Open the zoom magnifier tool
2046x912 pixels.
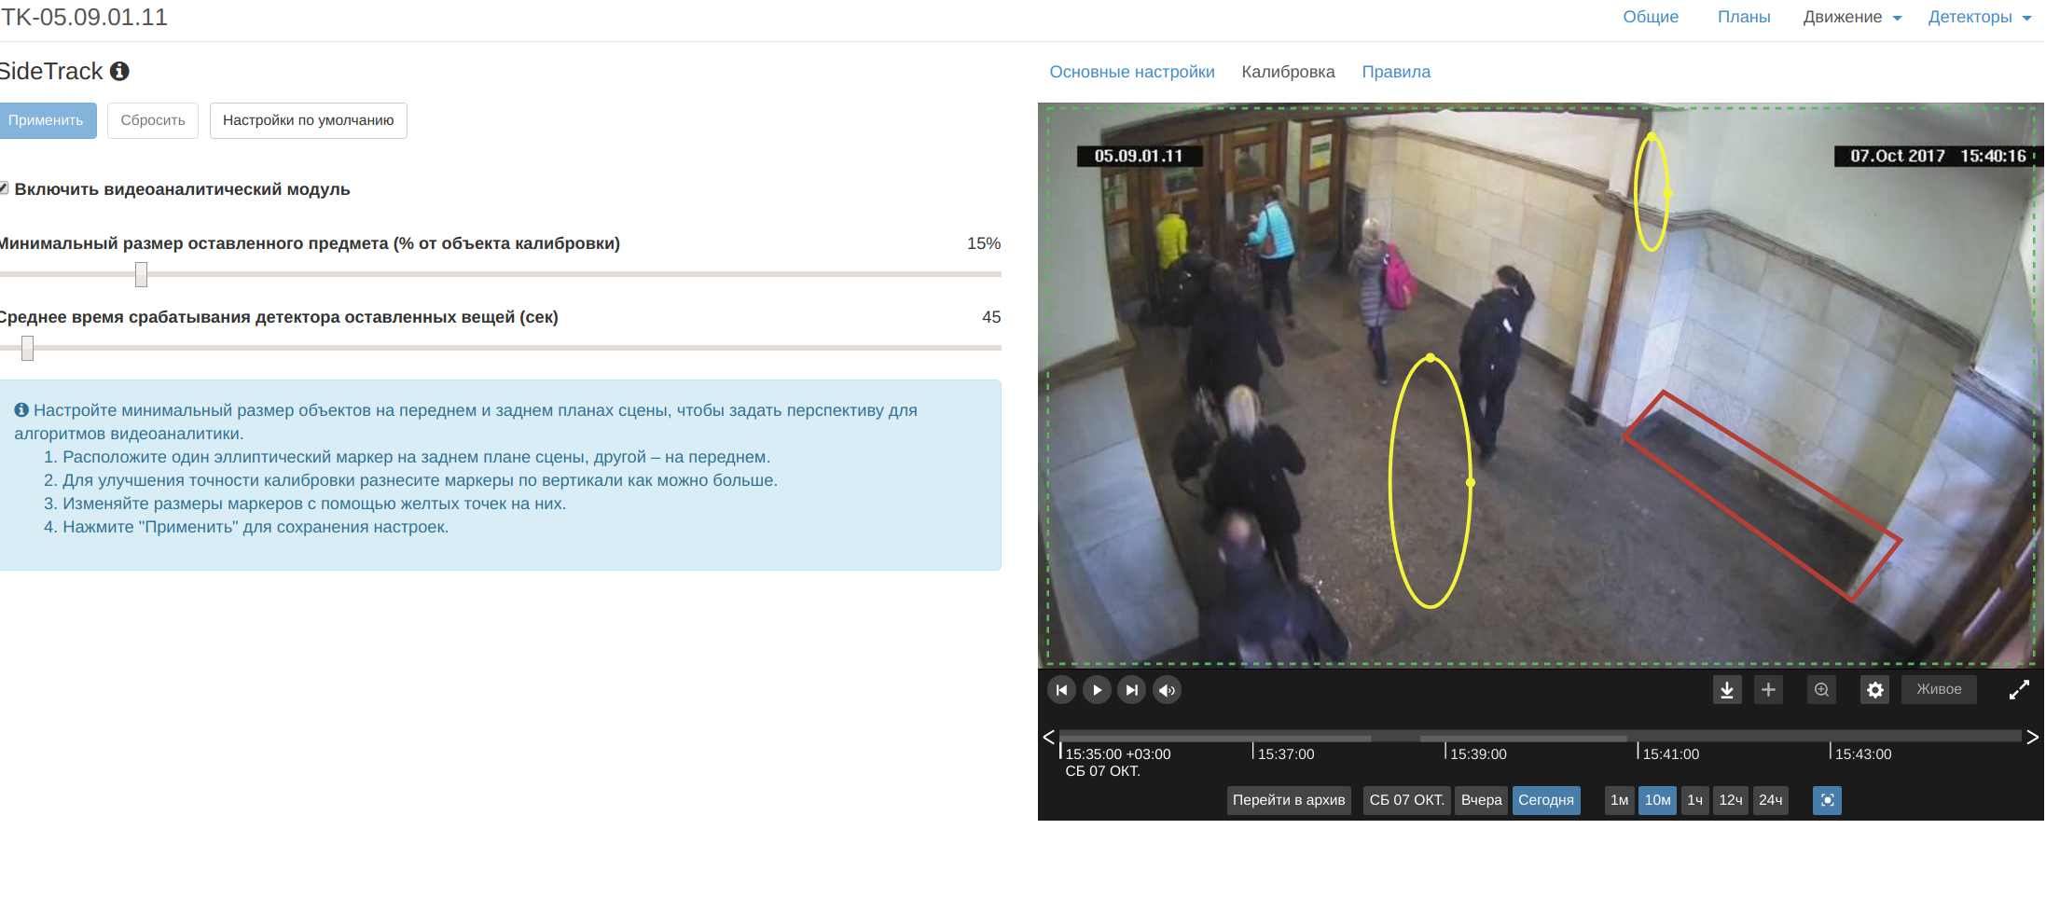(x=1821, y=690)
